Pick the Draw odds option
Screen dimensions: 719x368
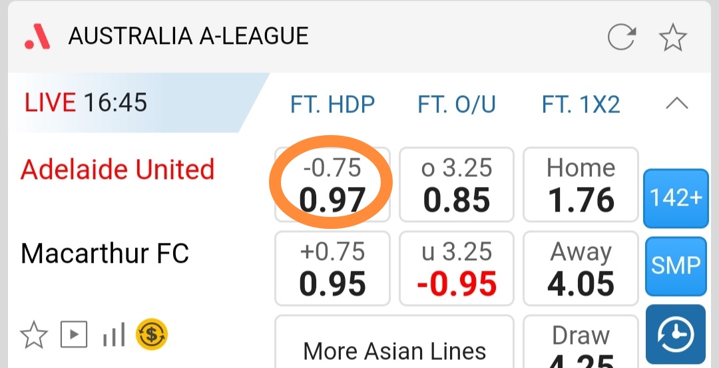581,346
